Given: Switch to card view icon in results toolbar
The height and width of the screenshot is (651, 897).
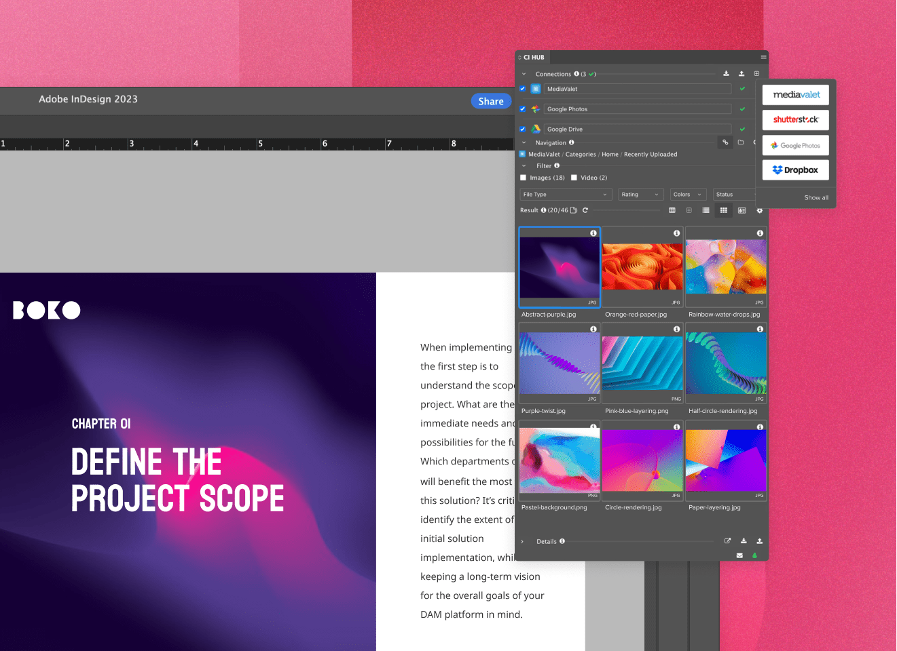Looking at the screenshot, I should (x=742, y=210).
